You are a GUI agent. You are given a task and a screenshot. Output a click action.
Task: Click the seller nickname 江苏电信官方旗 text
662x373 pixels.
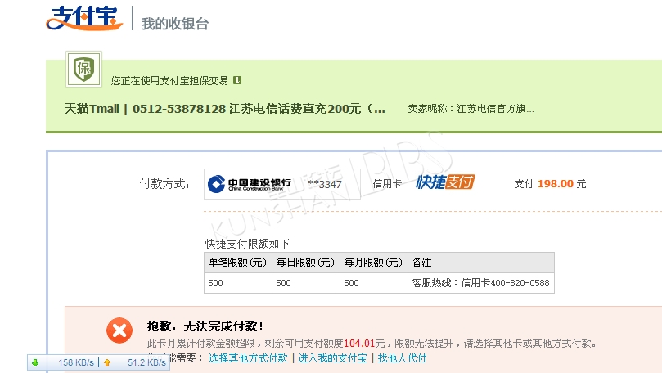[495, 109]
